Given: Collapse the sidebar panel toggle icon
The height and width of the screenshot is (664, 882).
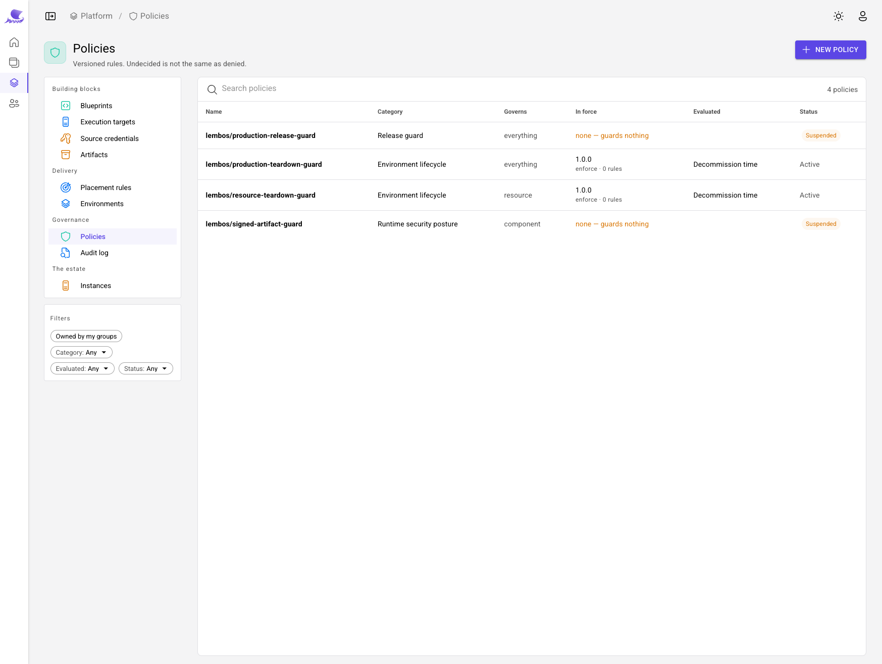Looking at the screenshot, I should point(50,16).
